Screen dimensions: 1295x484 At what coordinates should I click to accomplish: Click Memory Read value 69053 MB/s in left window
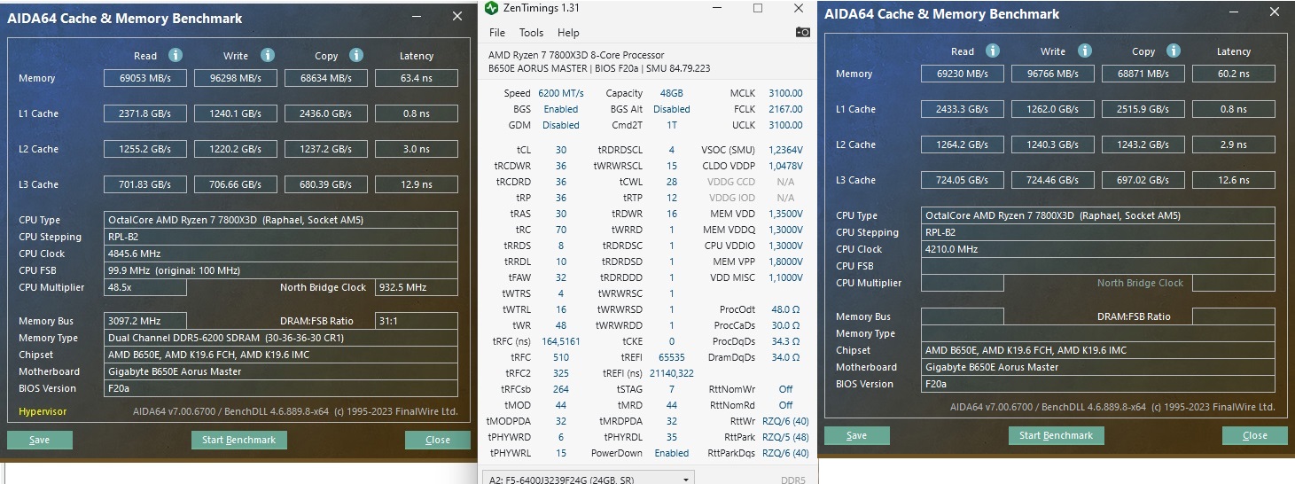145,78
